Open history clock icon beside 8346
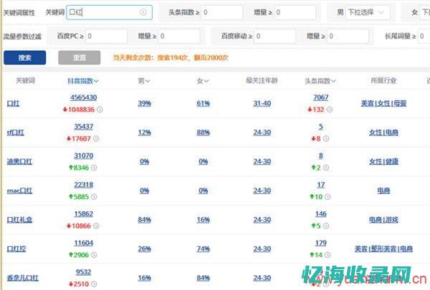430x290 pixels. (x=94, y=168)
